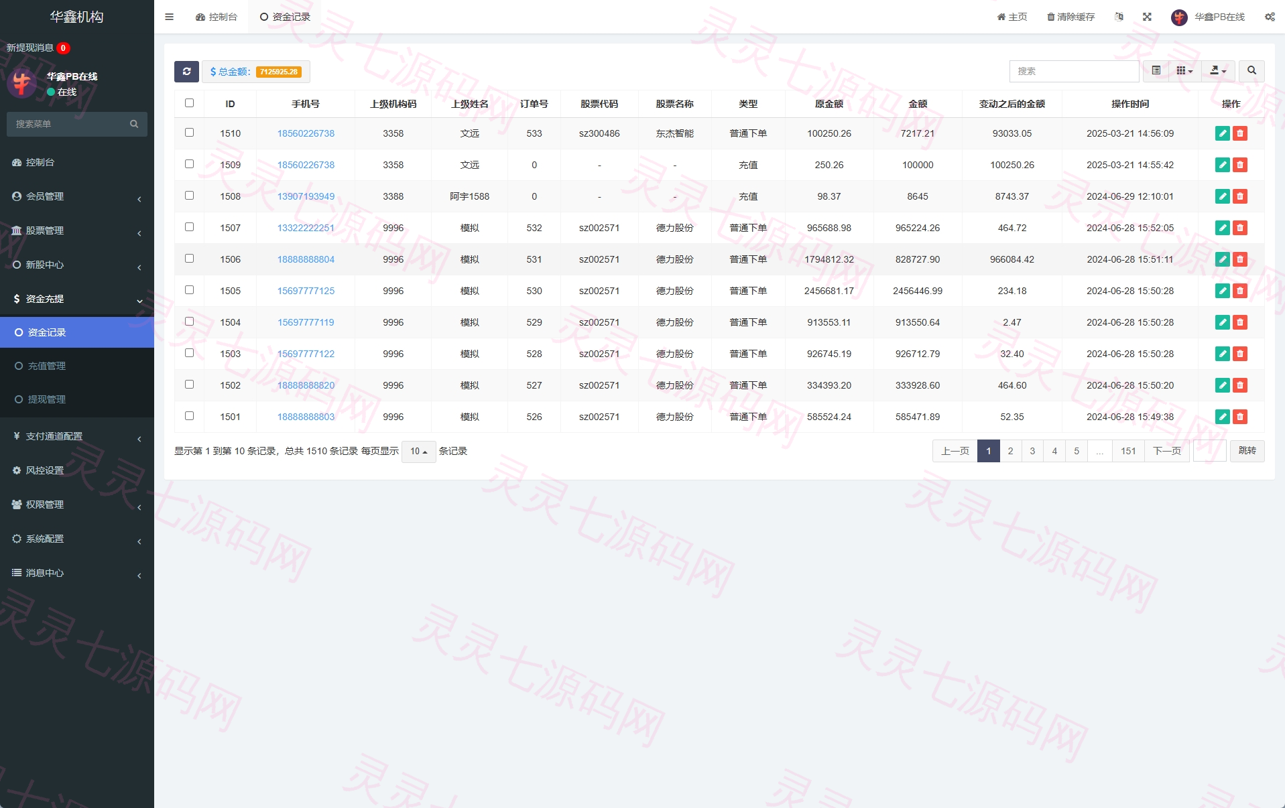This screenshot has width=1285, height=808.
Task: Open 提现管理 in the sidebar
Action: coord(77,399)
